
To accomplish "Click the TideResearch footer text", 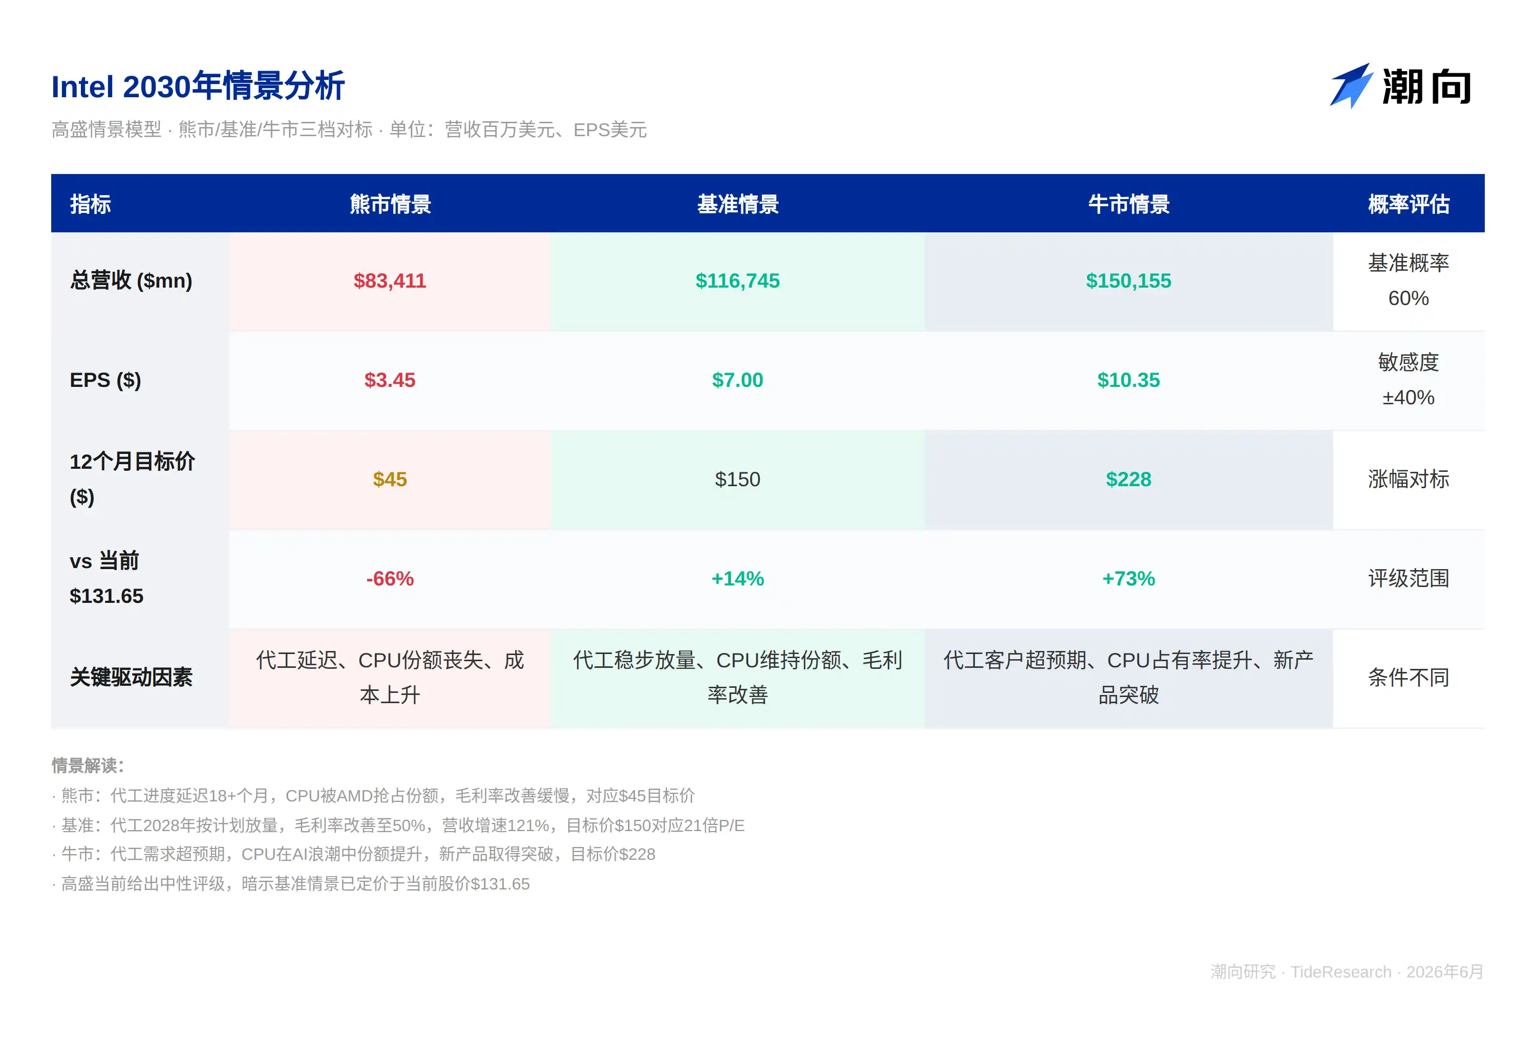I will 1340,971.
